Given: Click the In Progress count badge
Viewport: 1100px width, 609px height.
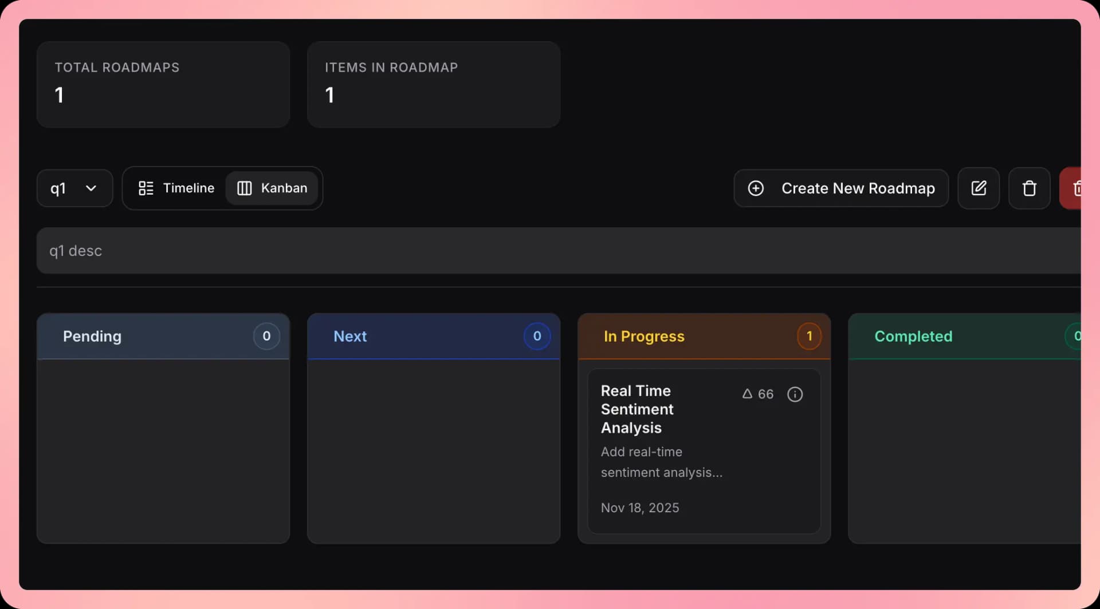Looking at the screenshot, I should 809,337.
